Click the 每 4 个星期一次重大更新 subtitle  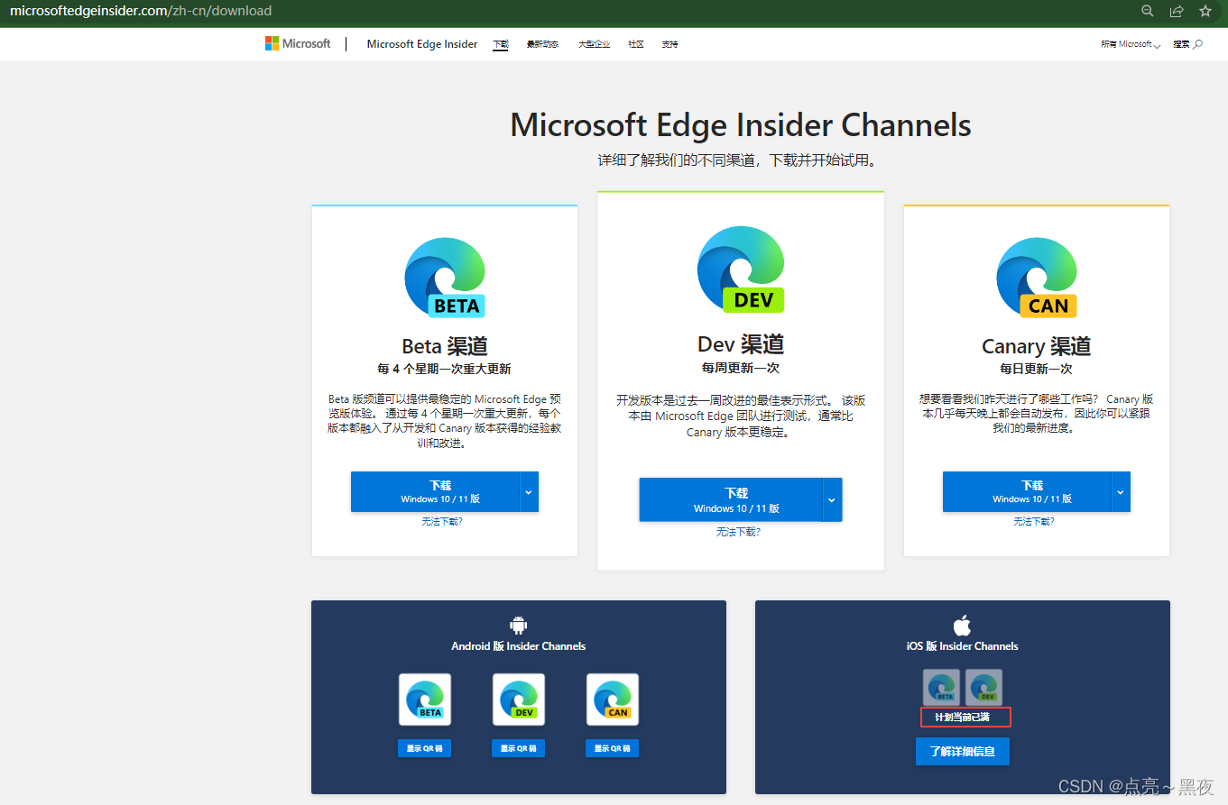pos(444,369)
